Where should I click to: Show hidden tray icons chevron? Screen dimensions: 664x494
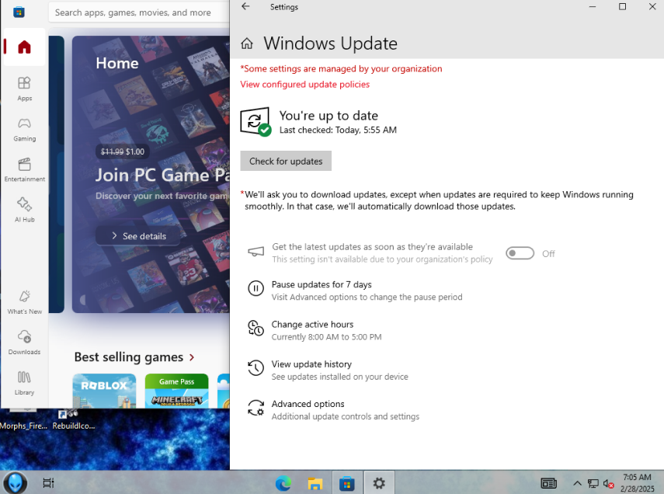click(577, 483)
